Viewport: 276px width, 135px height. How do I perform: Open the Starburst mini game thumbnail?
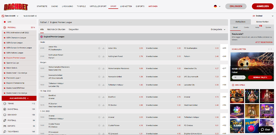[237, 111]
